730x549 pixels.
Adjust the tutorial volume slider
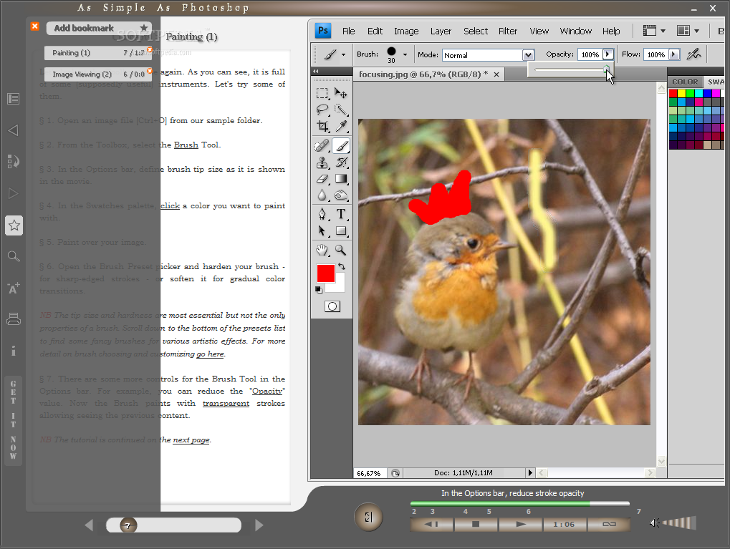click(x=679, y=523)
